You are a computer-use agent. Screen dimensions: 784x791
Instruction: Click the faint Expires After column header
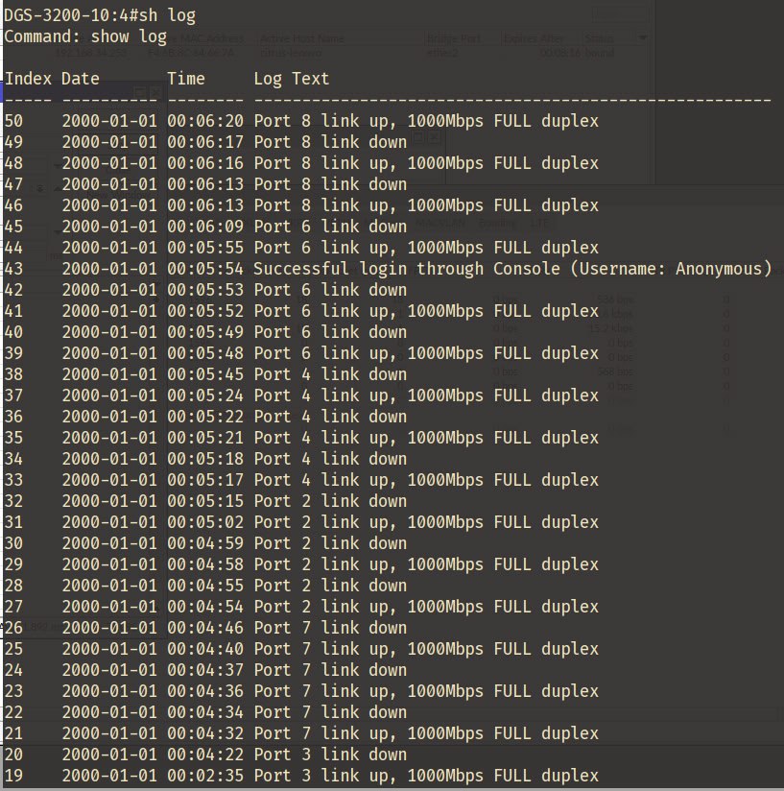pos(534,38)
